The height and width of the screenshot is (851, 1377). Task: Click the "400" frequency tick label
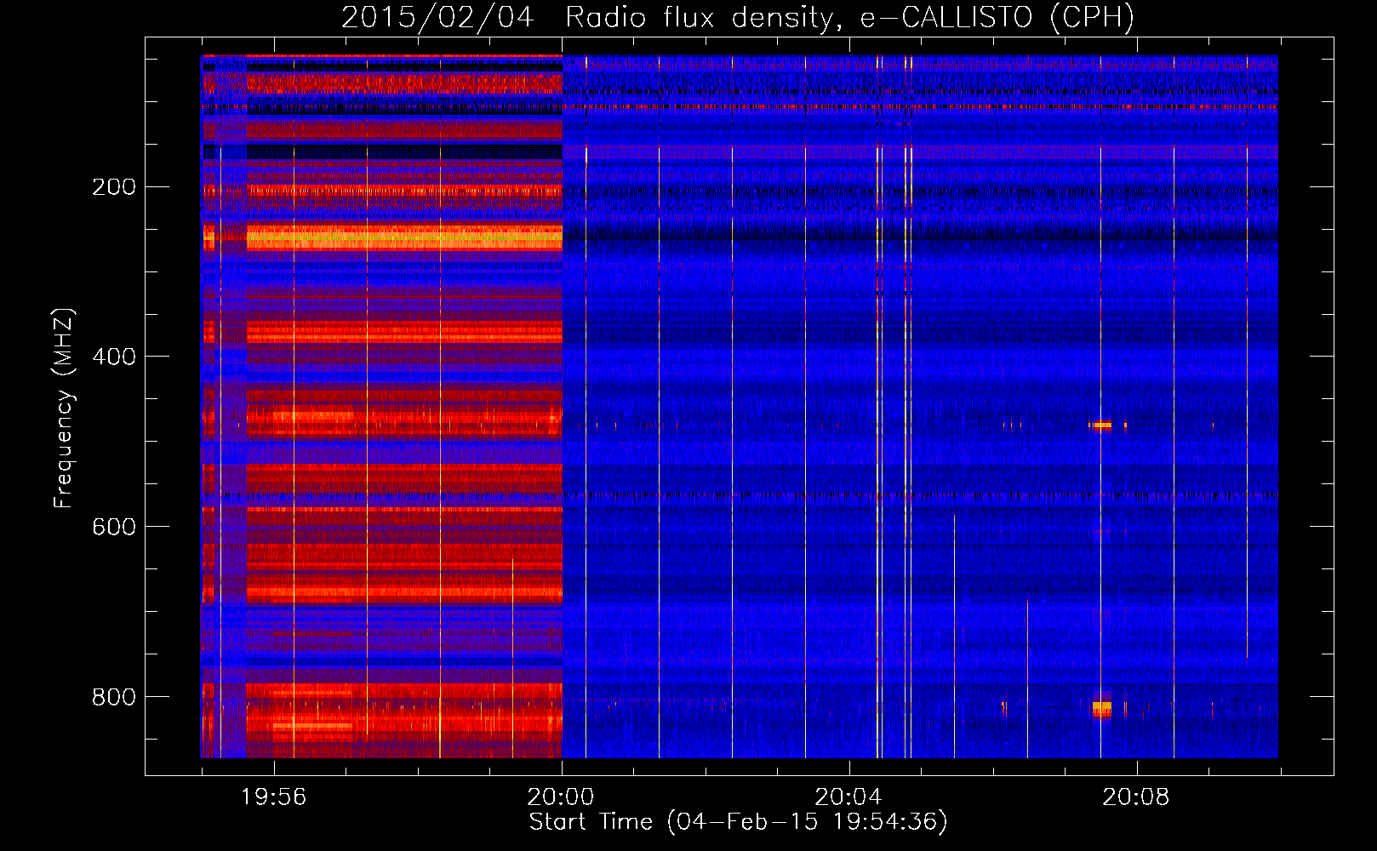[x=114, y=357]
